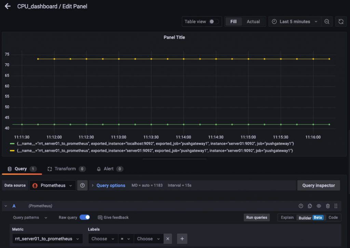The width and height of the screenshot is (350, 248).
Task: Click 11:14:00 time axis label
Action: click(183, 137)
